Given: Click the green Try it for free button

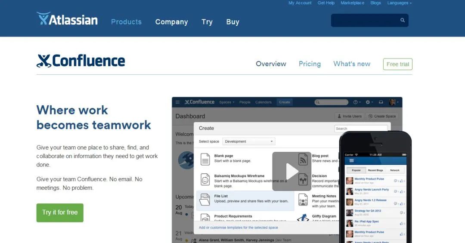Looking at the screenshot, I should tap(60, 212).
